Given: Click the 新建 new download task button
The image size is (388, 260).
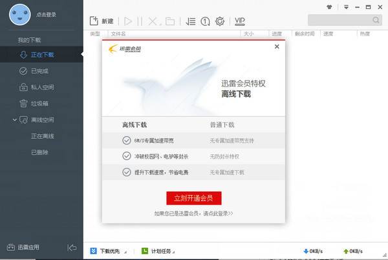Looking at the screenshot, I should tap(100, 21).
